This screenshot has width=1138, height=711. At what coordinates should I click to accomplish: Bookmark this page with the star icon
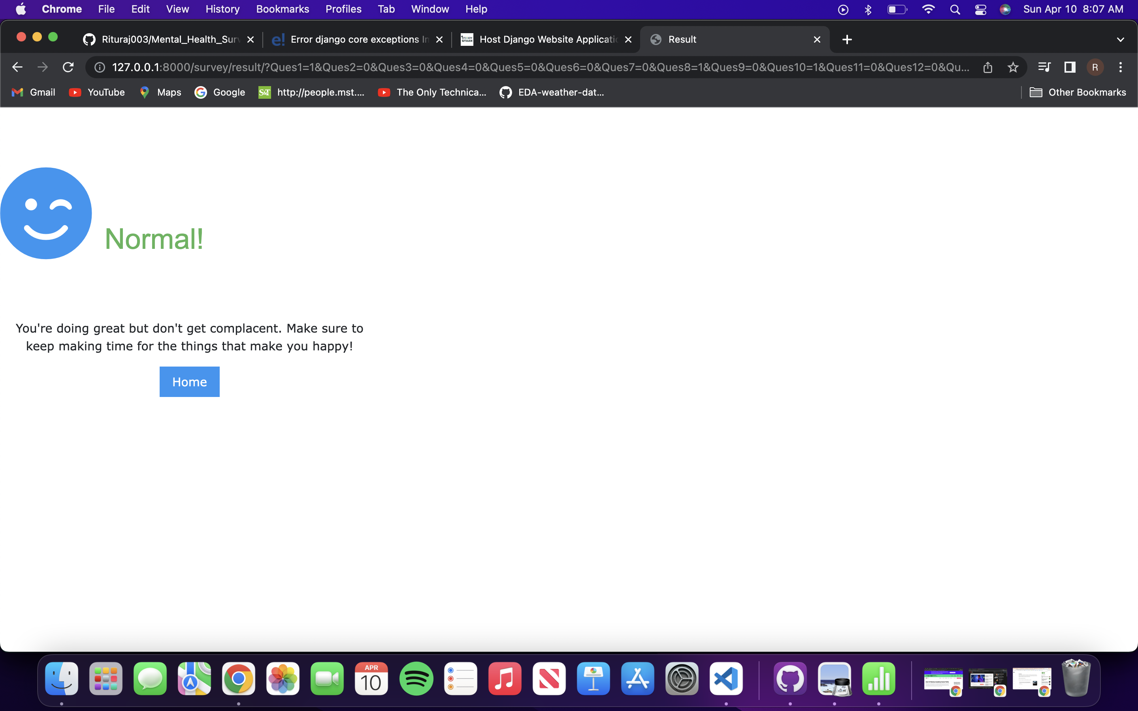(1013, 67)
